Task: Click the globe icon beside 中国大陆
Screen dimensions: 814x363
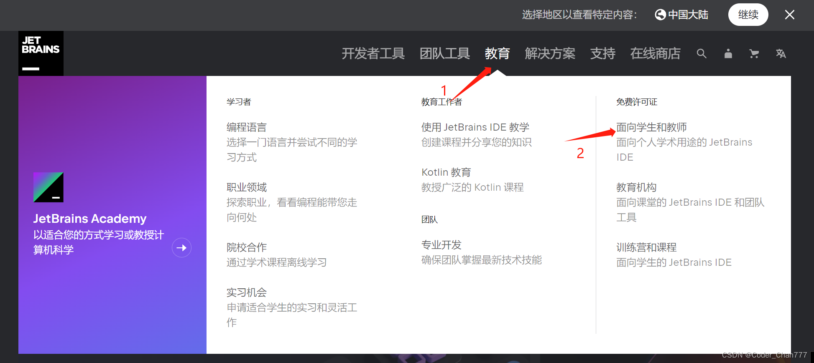Action: [x=660, y=15]
